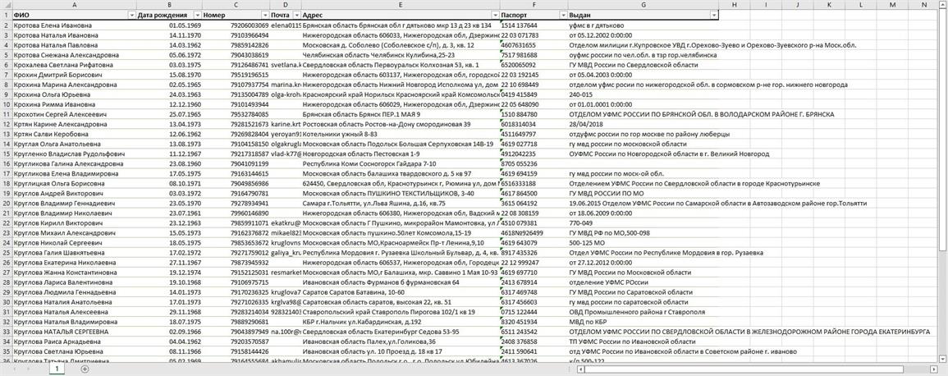Screen dimensions: 948x376
Task: Select column F header
Action: [x=534, y=5]
